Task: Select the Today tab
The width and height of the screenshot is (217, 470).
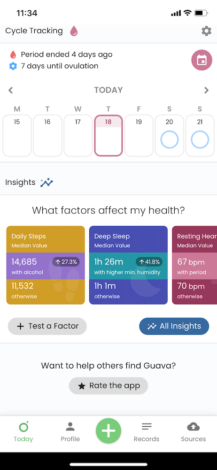Action: [x=23, y=432]
